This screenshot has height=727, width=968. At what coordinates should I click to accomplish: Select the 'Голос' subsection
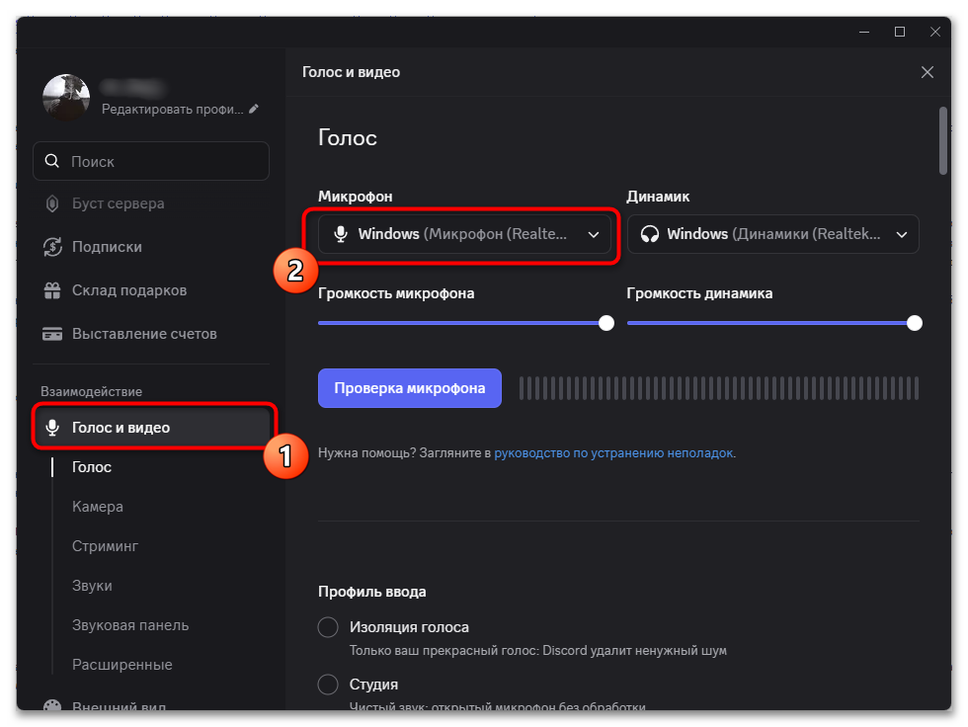[x=91, y=467]
